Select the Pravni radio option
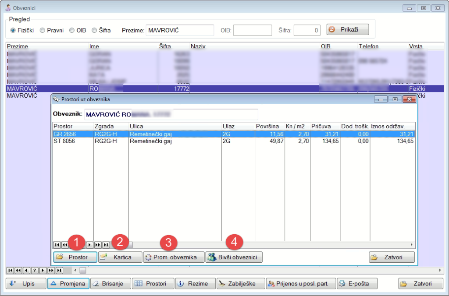This screenshot has height=296, width=449. pos(43,31)
